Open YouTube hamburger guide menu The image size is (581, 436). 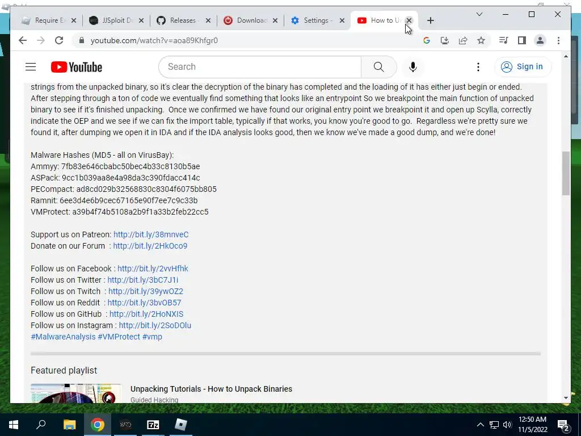31,67
